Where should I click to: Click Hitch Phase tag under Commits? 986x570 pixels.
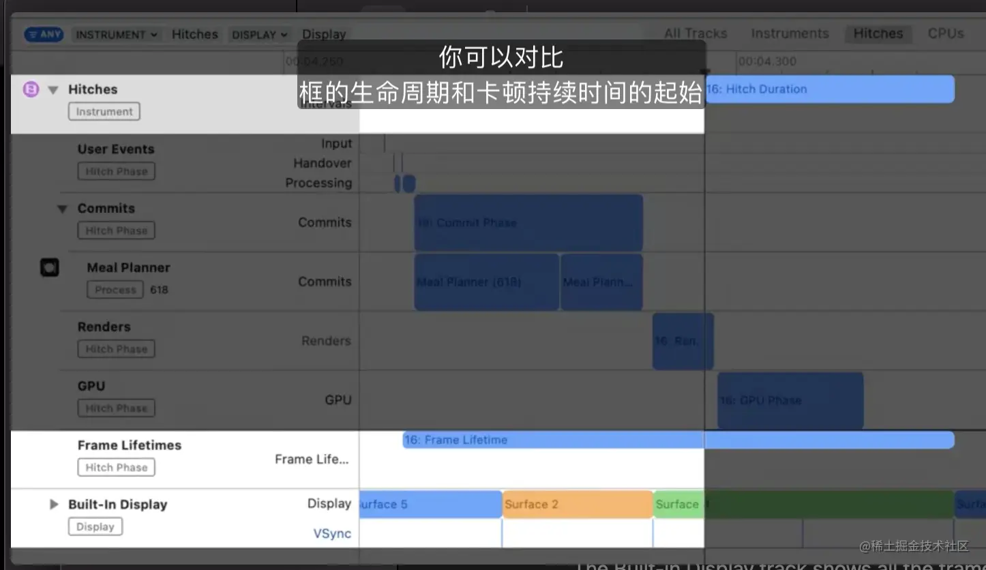pyautogui.click(x=117, y=230)
